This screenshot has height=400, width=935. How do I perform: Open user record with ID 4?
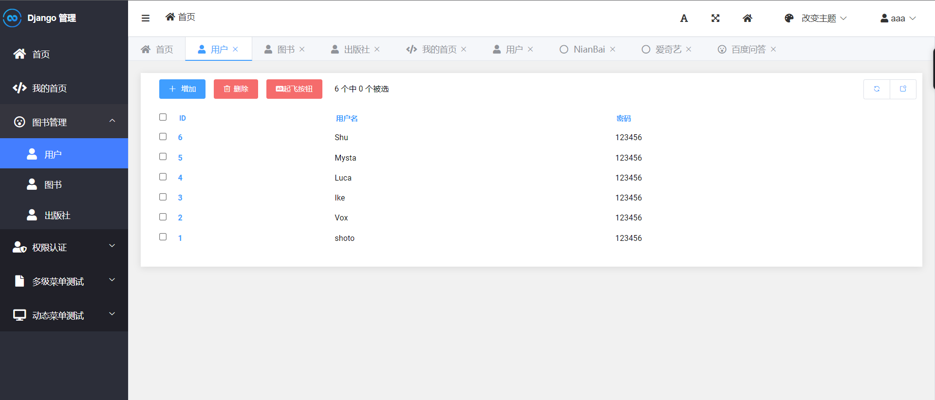(x=180, y=178)
